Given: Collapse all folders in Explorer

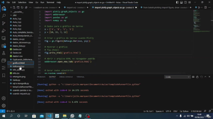Looking at the screenshot, I should (26, 7).
